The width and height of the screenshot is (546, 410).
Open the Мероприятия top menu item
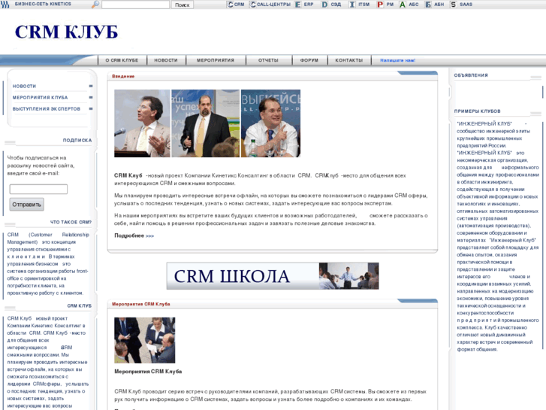pyautogui.click(x=216, y=60)
